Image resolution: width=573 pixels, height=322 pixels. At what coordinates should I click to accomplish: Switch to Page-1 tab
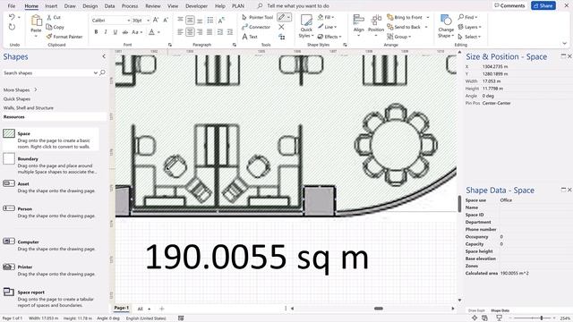[x=122, y=308]
